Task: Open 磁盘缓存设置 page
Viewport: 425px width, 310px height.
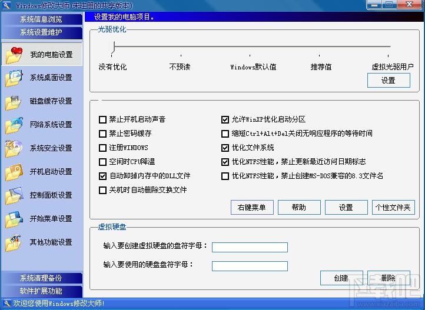Action: point(42,101)
